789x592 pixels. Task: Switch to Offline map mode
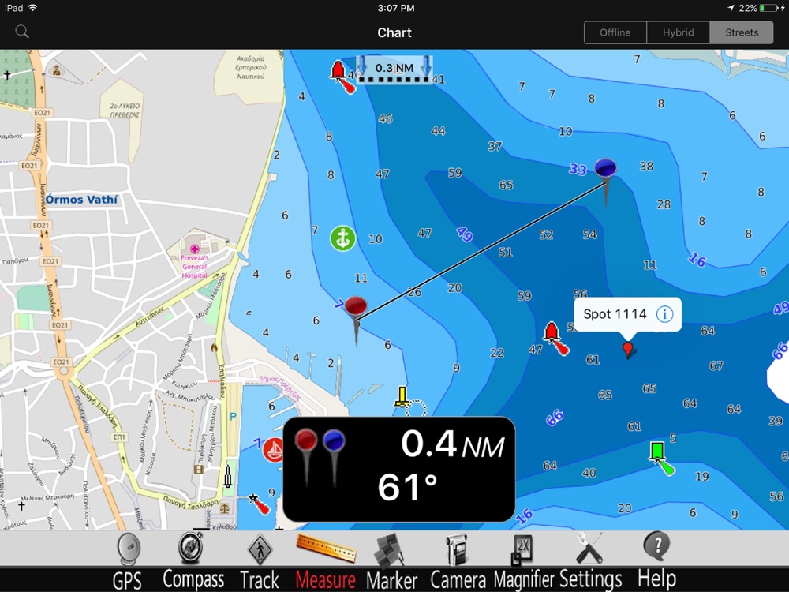click(615, 32)
